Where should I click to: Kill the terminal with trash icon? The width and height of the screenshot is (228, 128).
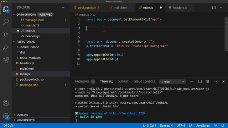click(208, 81)
